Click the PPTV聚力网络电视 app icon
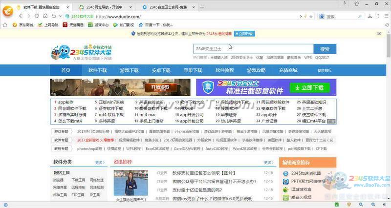This screenshot has height=208, width=391. pos(286,181)
